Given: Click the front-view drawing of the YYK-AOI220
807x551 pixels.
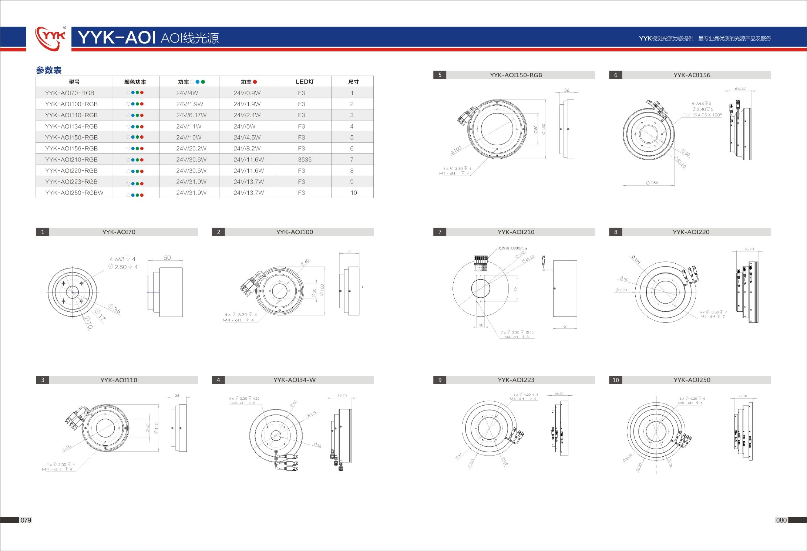Looking at the screenshot, I should (666, 292).
